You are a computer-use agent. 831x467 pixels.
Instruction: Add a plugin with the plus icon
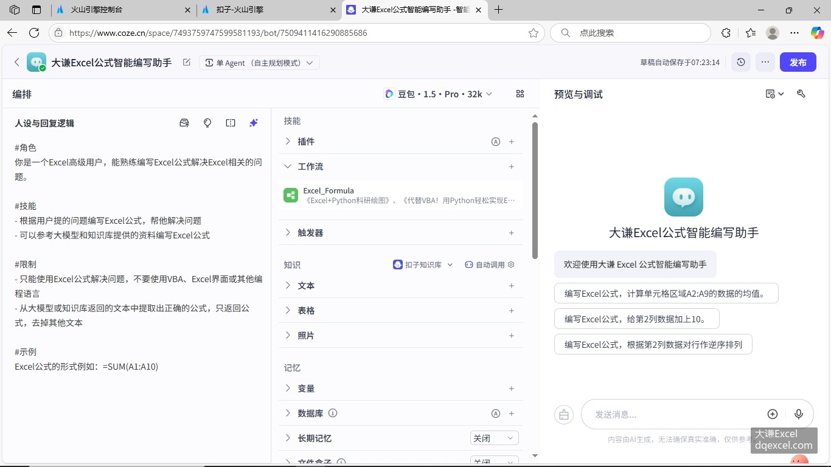pyautogui.click(x=512, y=142)
